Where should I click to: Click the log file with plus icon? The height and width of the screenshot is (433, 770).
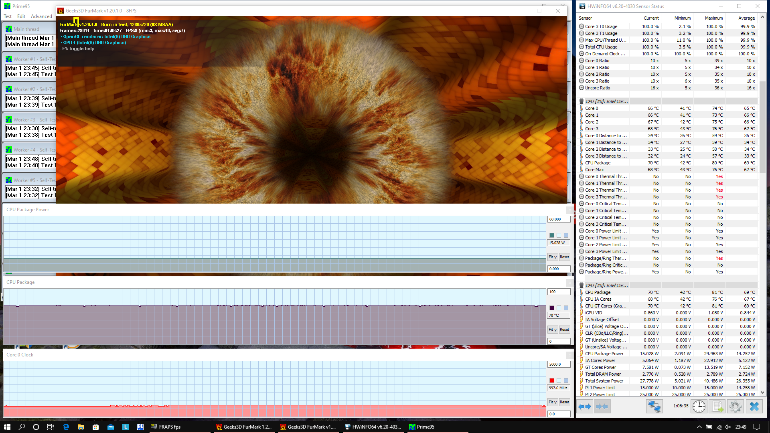(x=717, y=407)
